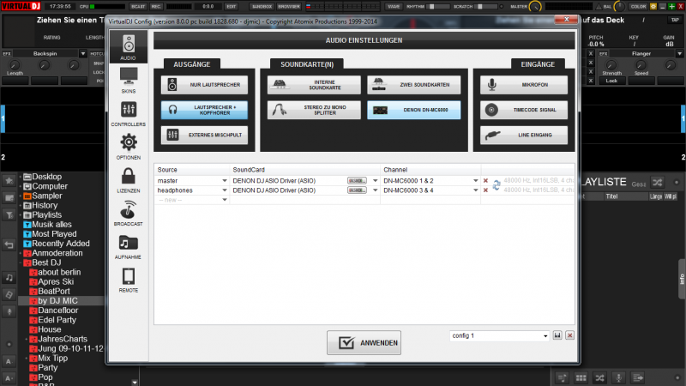Choose Stereo zu Mono Splitter option
Image resolution: width=686 pixels, height=386 pixels.
(x=314, y=110)
